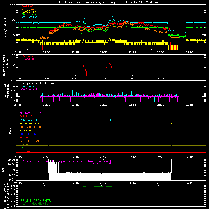The width and height of the screenshot is (209, 209).
Task: Click the PARTICLE_FLAG label
Action: point(29,141)
